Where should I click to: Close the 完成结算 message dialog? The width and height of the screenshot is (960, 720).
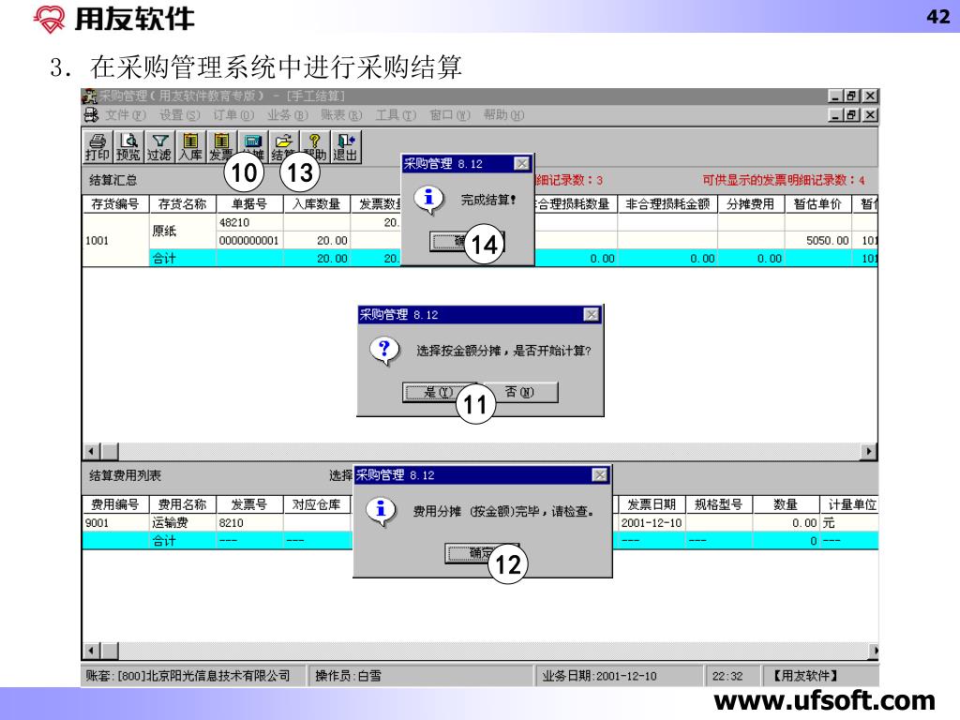[x=521, y=163]
